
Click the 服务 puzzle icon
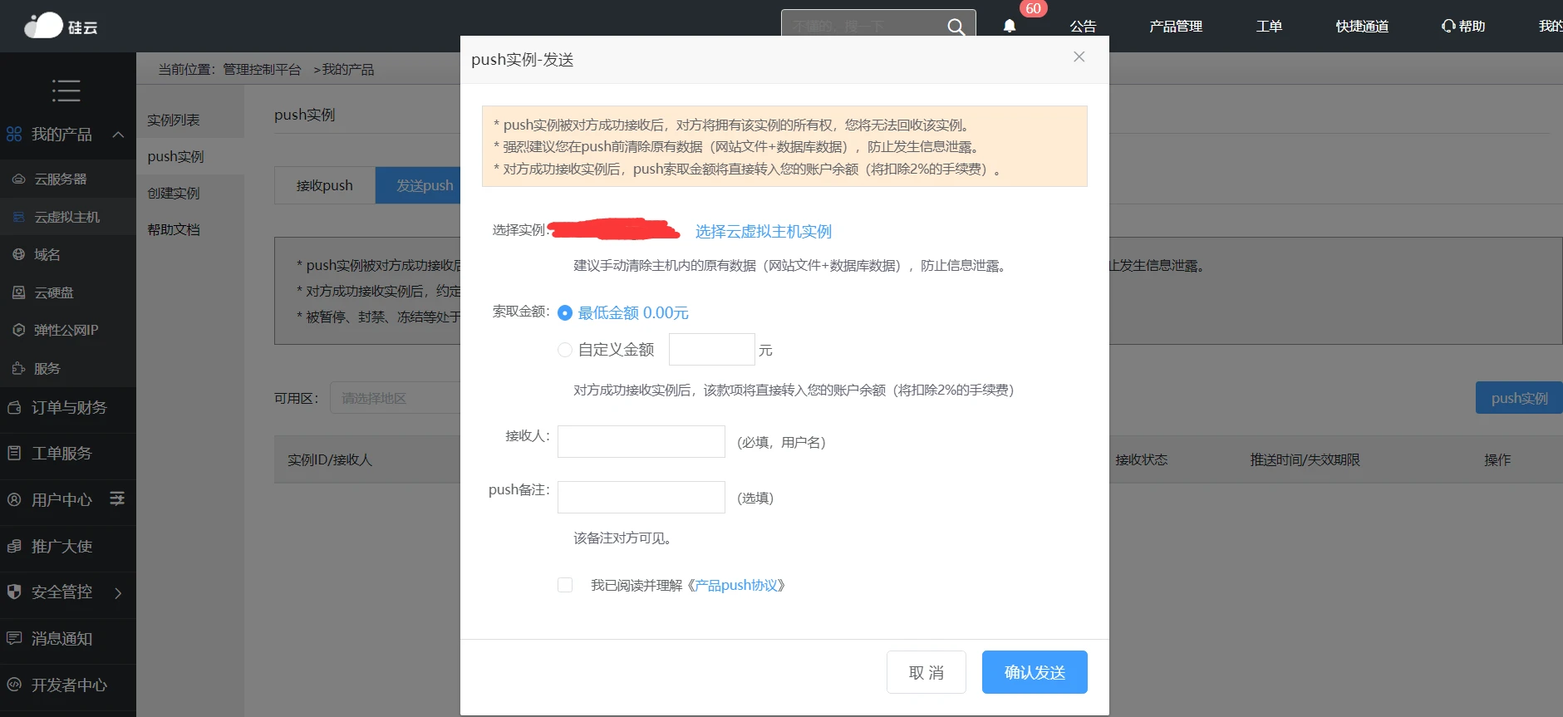18,368
